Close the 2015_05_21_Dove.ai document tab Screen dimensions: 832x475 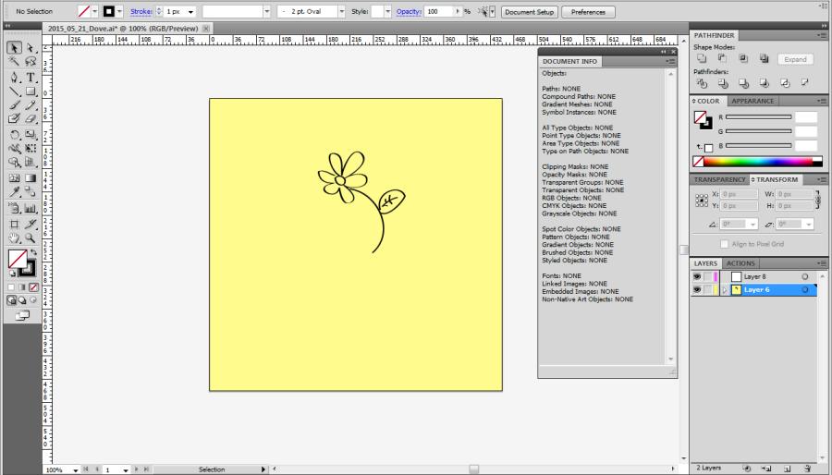point(206,29)
